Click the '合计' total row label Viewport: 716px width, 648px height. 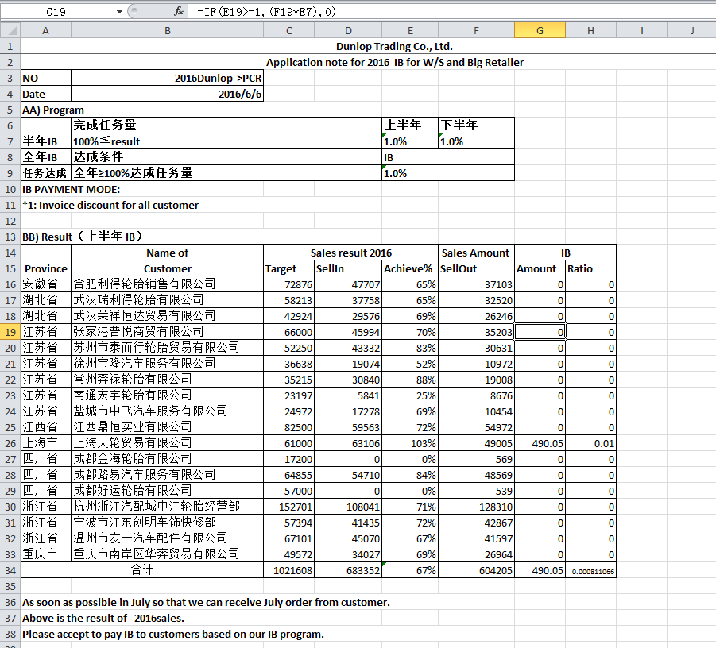point(142,570)
